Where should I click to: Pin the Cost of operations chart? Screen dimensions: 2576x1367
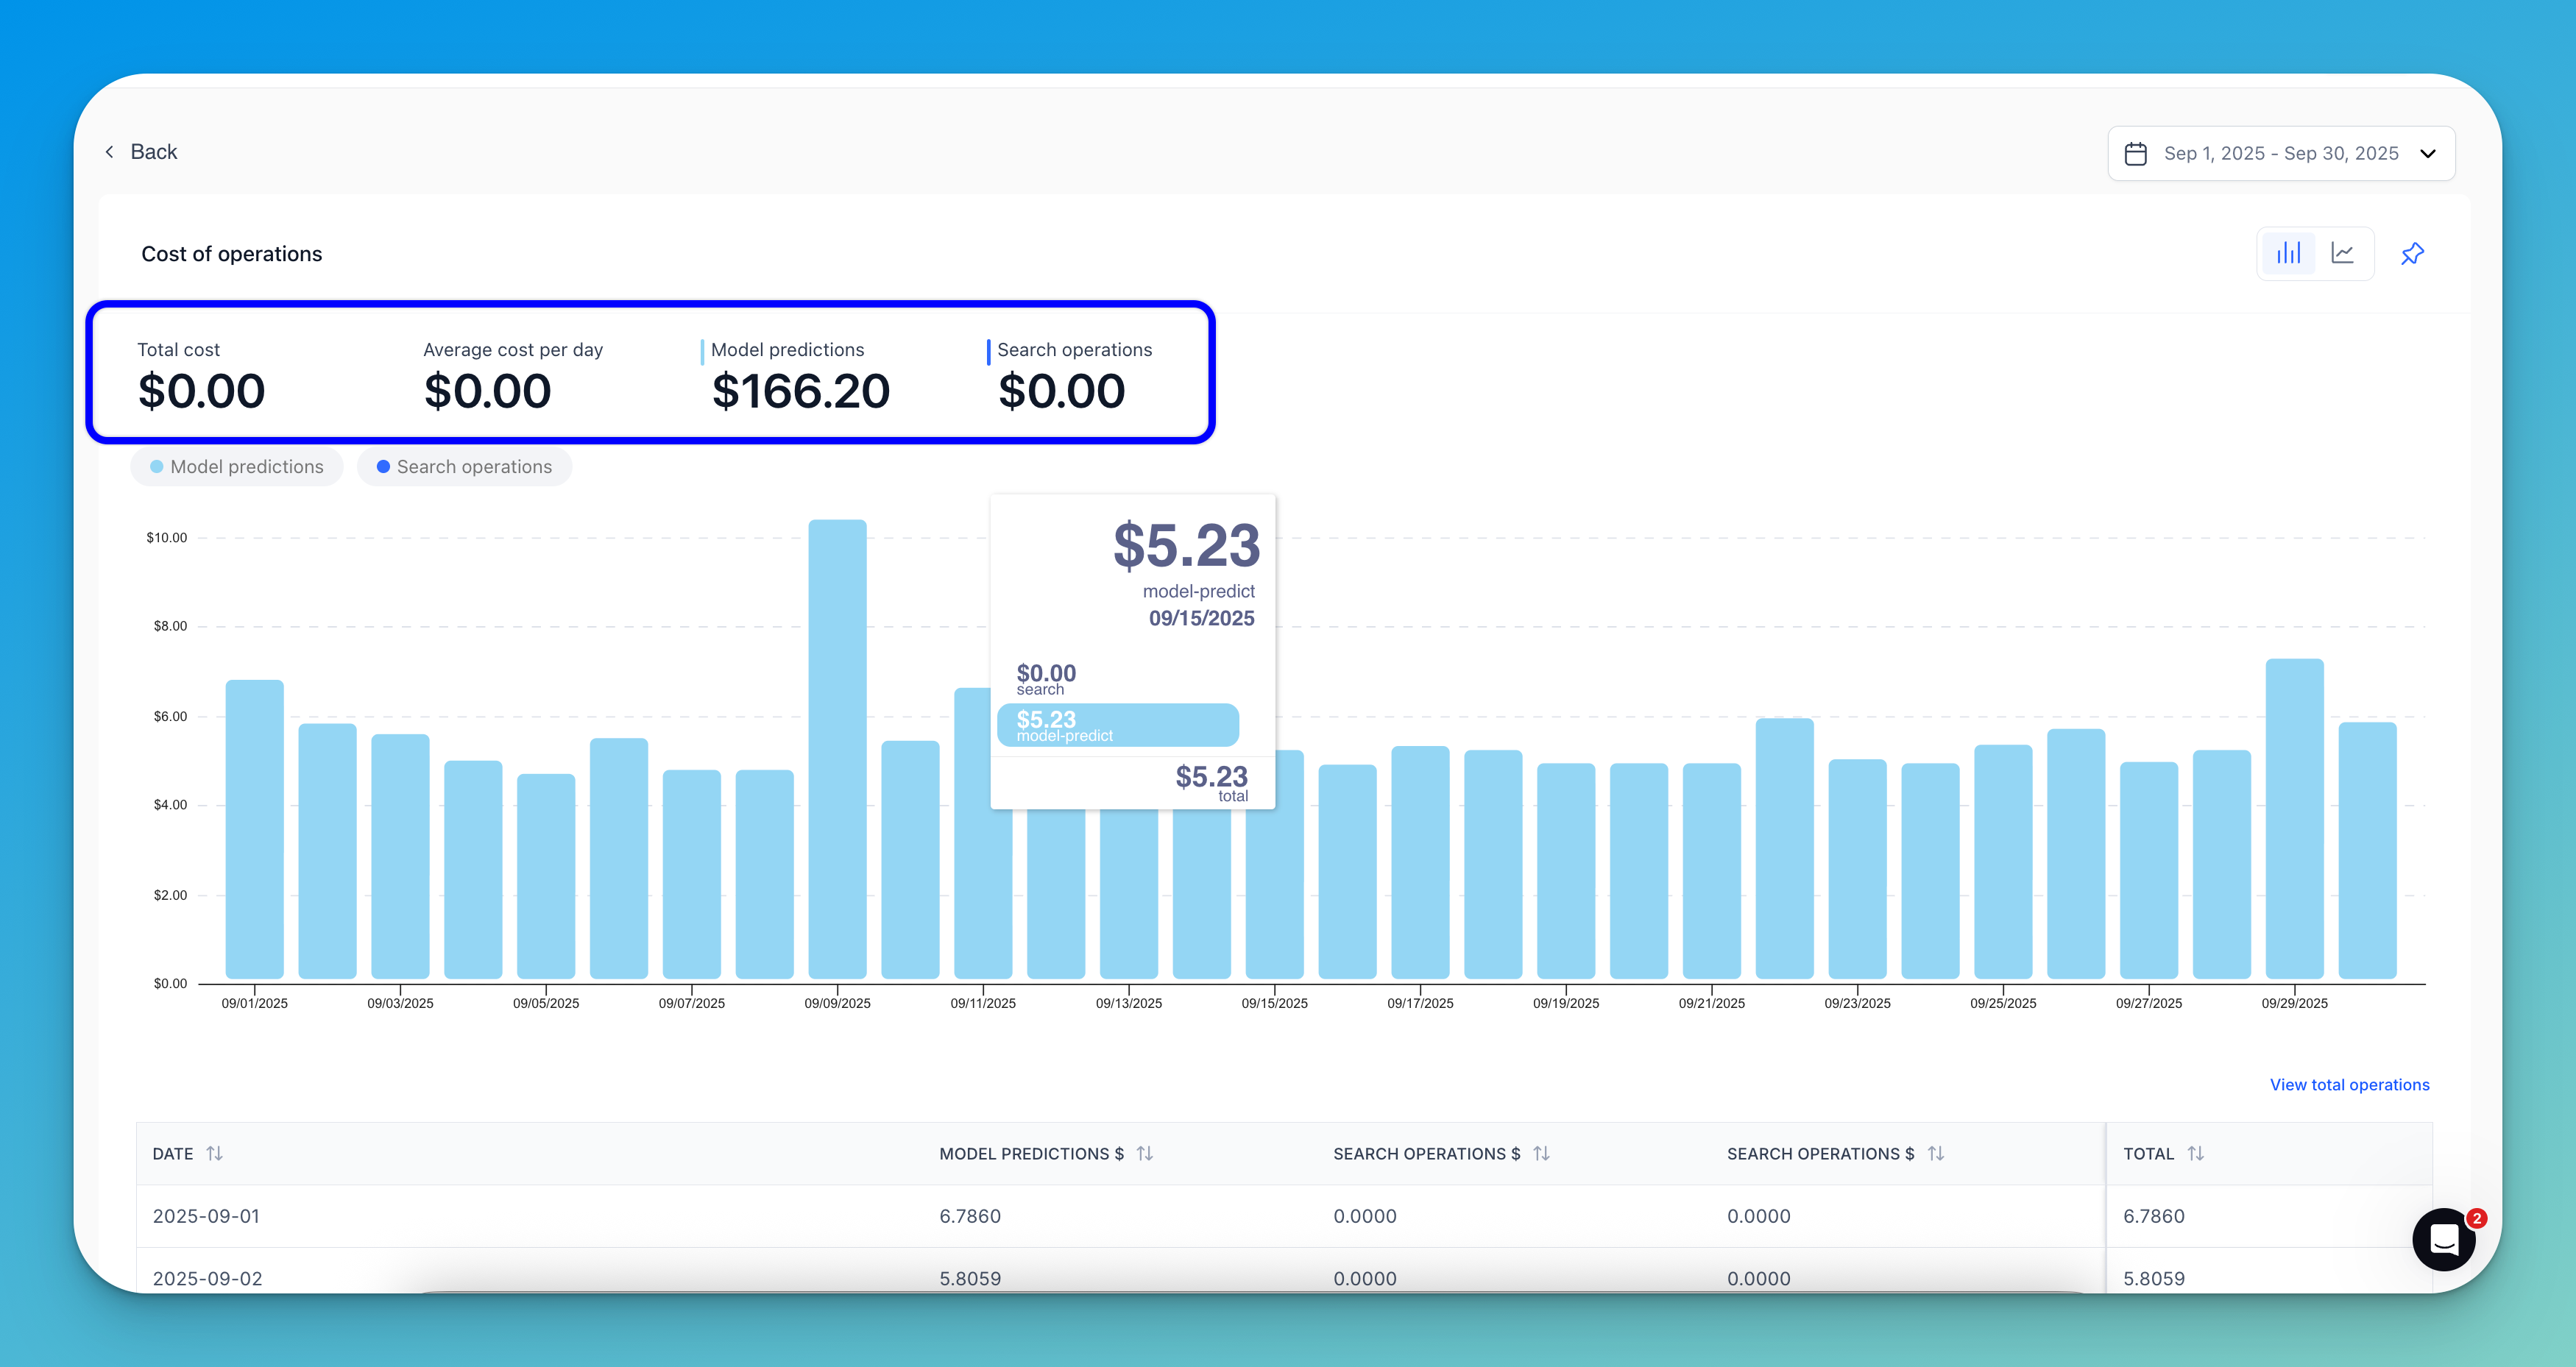(x=2412, y=253)
